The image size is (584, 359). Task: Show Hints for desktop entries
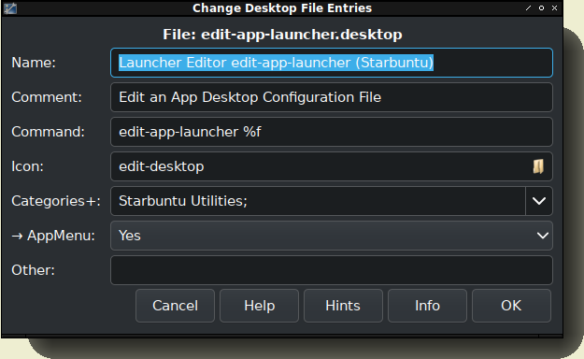tap(343, 306)
